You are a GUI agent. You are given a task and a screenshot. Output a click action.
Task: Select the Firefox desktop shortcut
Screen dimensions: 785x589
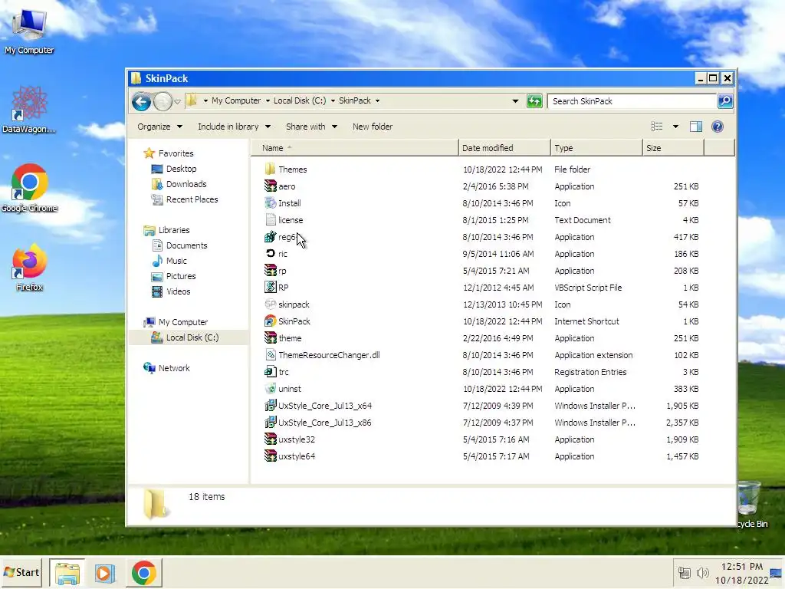click(x=29, y=267)
